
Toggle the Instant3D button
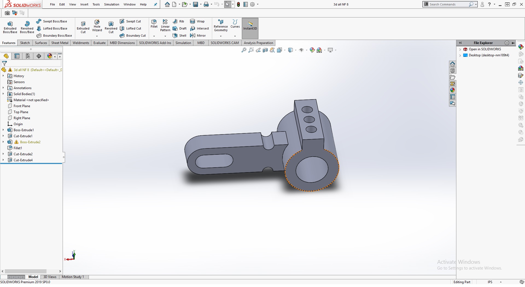[250, 26]
